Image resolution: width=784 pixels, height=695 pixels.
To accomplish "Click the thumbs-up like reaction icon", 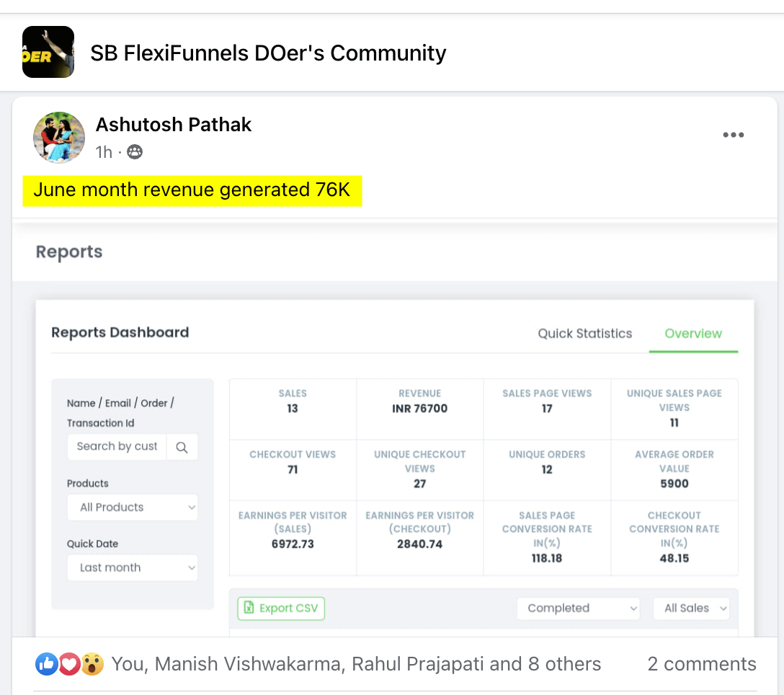I will pyautogui.click(x=46, y=664).
